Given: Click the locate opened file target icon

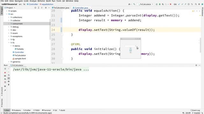Looking at the screenshot, I should pos(35,8).
